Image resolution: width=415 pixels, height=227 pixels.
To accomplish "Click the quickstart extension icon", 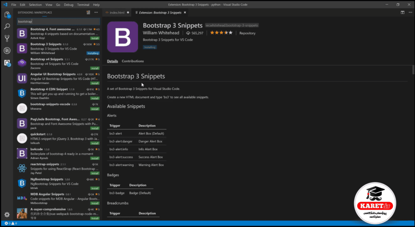I will click(x=22, y=138).
